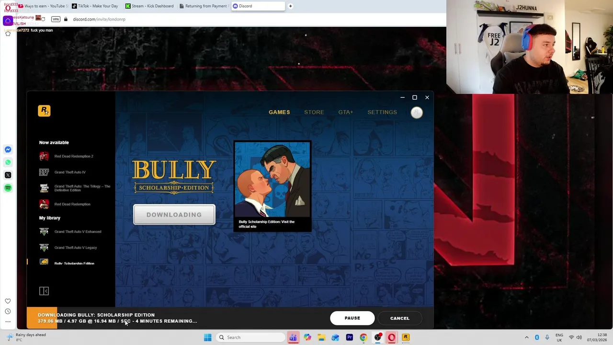Open the Red Dead Redemption 2 game icon
The width and height of the screenshot is (613, 345).
tap(44, 156)
